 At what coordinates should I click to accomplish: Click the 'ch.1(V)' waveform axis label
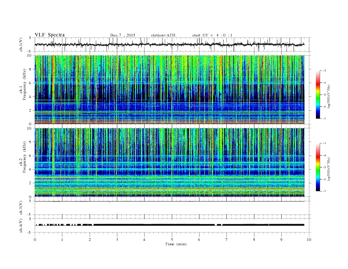point(21,44)
